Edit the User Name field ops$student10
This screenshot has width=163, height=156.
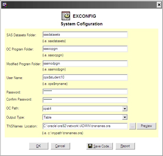(85, 77)
